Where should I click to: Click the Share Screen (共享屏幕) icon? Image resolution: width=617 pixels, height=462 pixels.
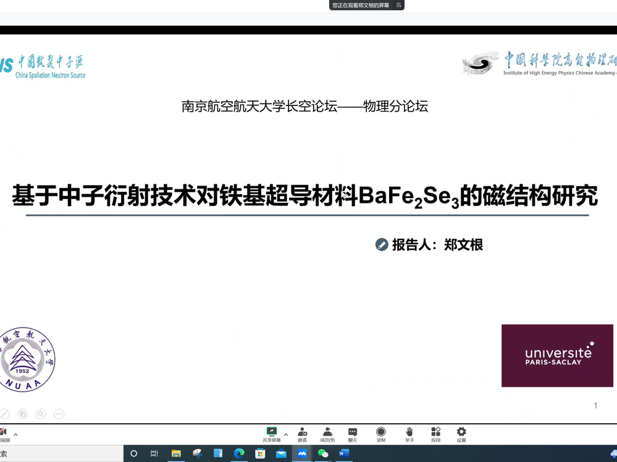pos(271,432)
